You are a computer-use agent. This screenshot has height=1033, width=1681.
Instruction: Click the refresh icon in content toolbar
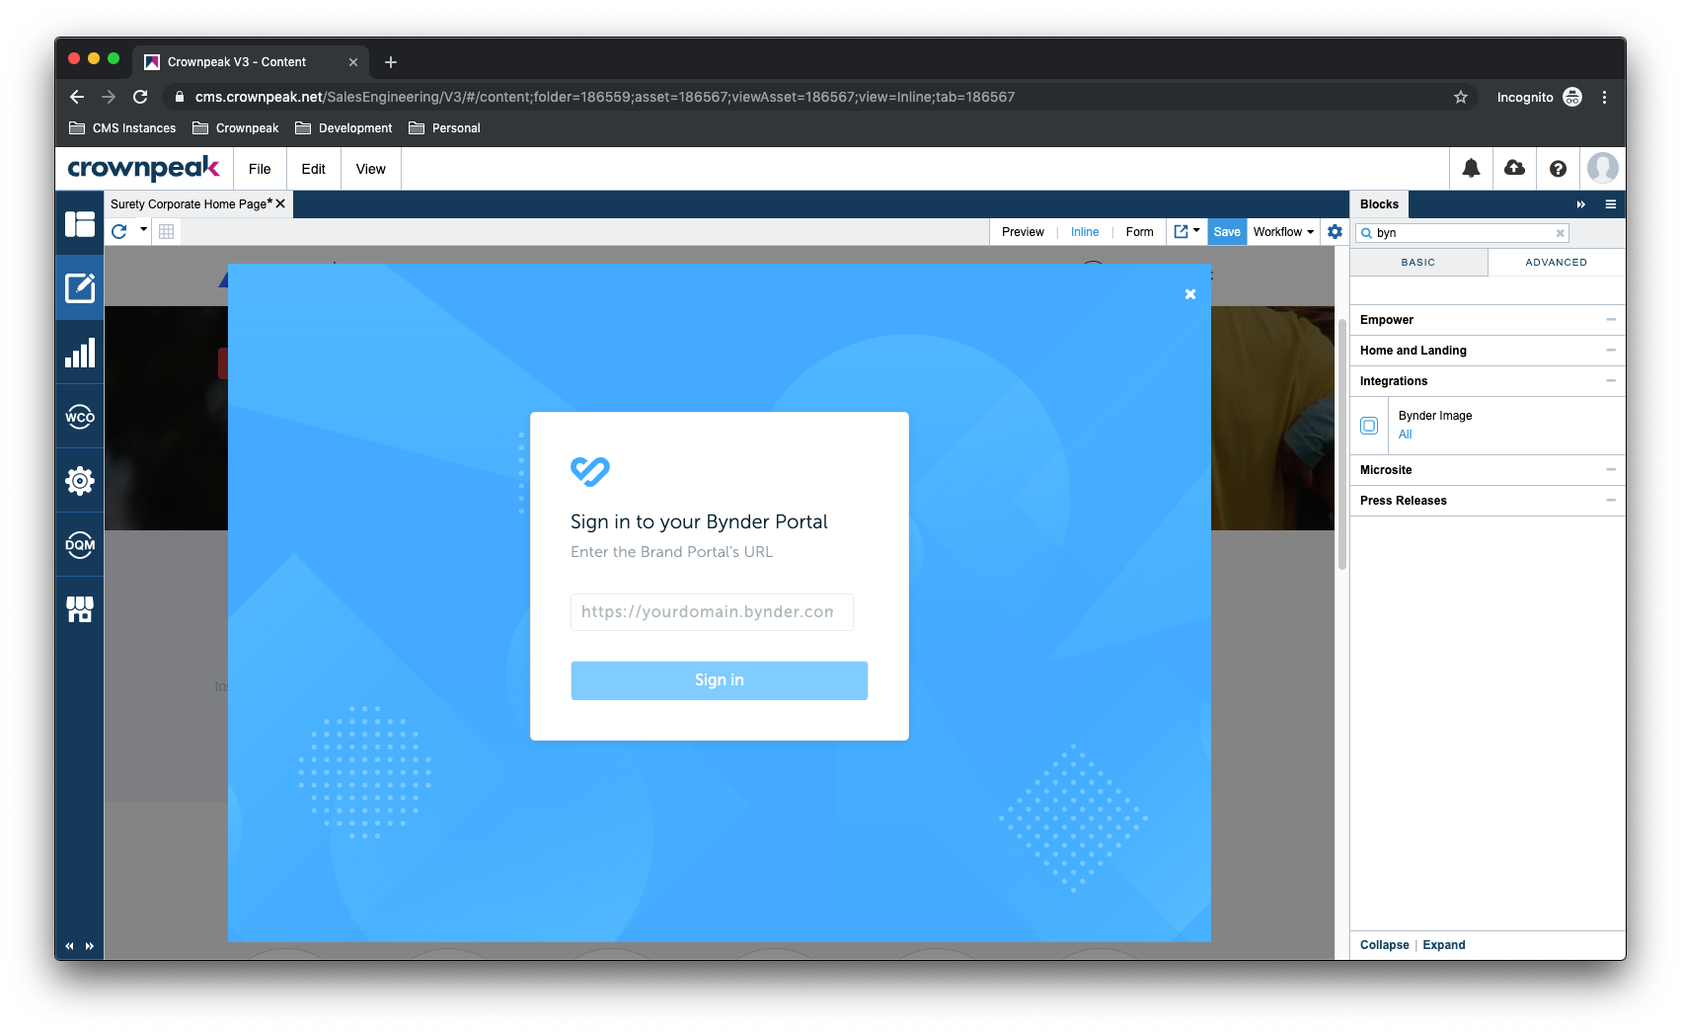(x=119, y=231)
